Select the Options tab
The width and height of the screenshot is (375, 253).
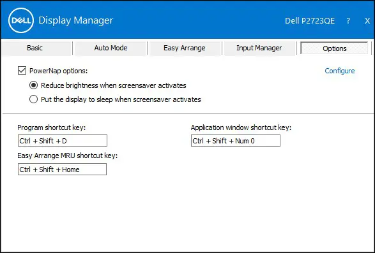(x=334, y=48)
